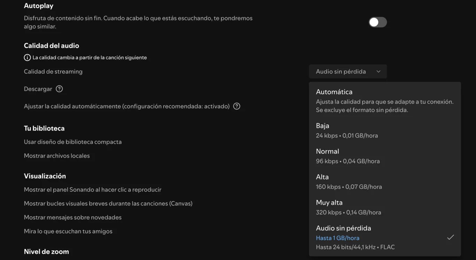
Task: Click the help icon beside Ajustar la calidad automáticamente
Action: [x=237, y=106]
